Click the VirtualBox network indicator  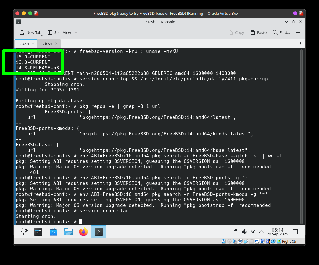tap(240, 241)
